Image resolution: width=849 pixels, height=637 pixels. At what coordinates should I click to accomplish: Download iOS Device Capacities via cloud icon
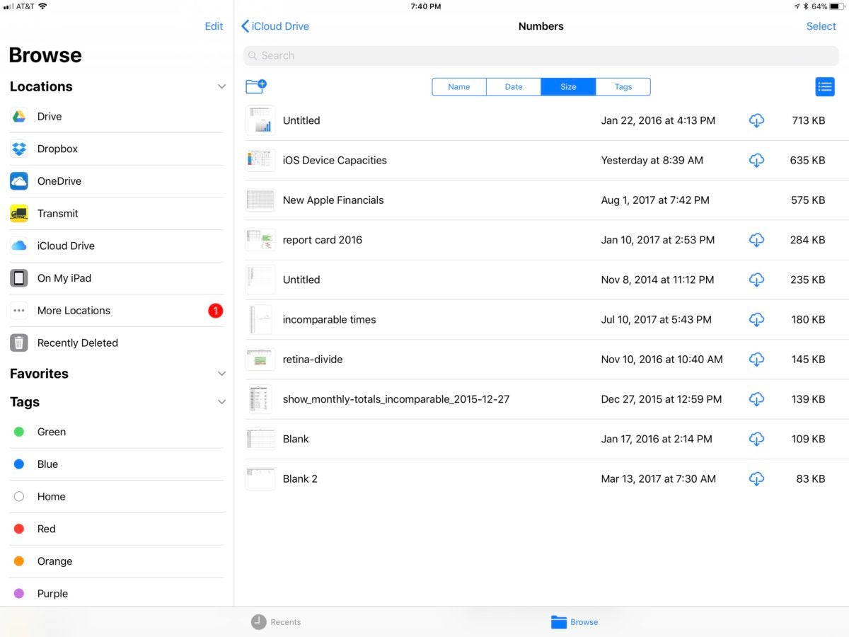pyautogui.click(x=756, y=161)
